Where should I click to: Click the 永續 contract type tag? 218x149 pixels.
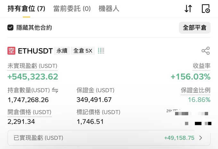point(62,51)
